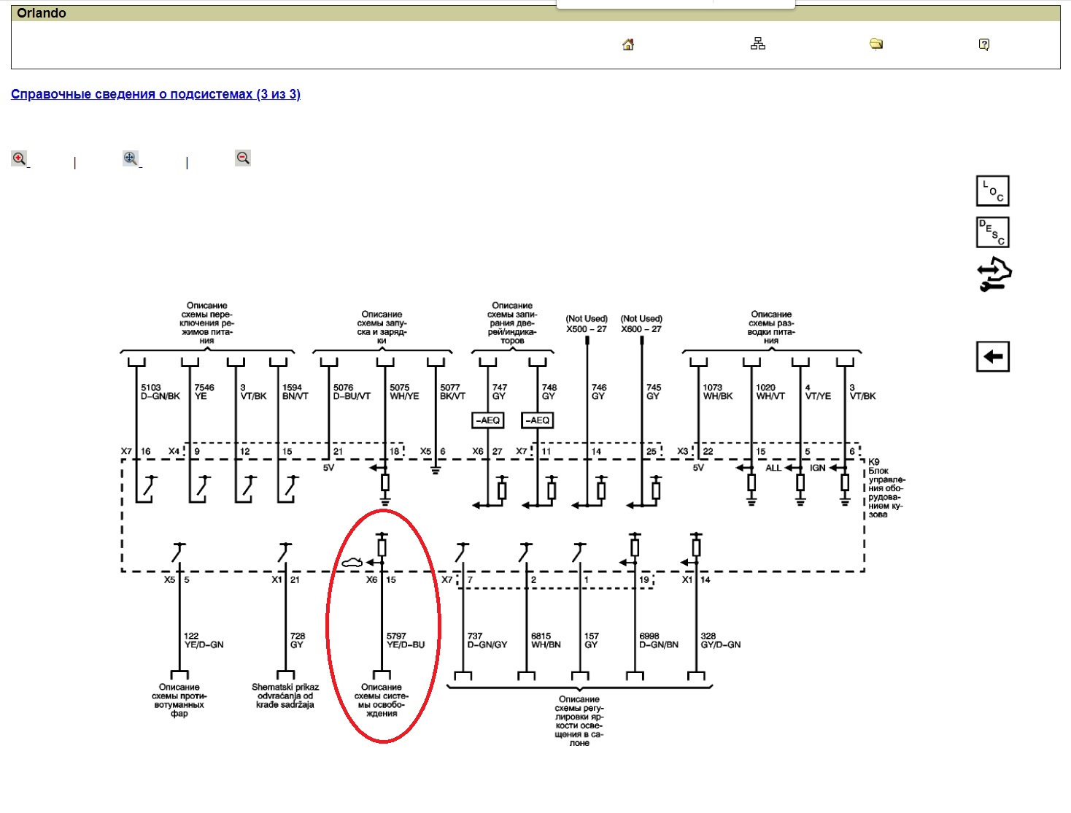Zoom in on the diagram
The image size is (1071, 813).
pyautogui.click(x=19, y=158)
